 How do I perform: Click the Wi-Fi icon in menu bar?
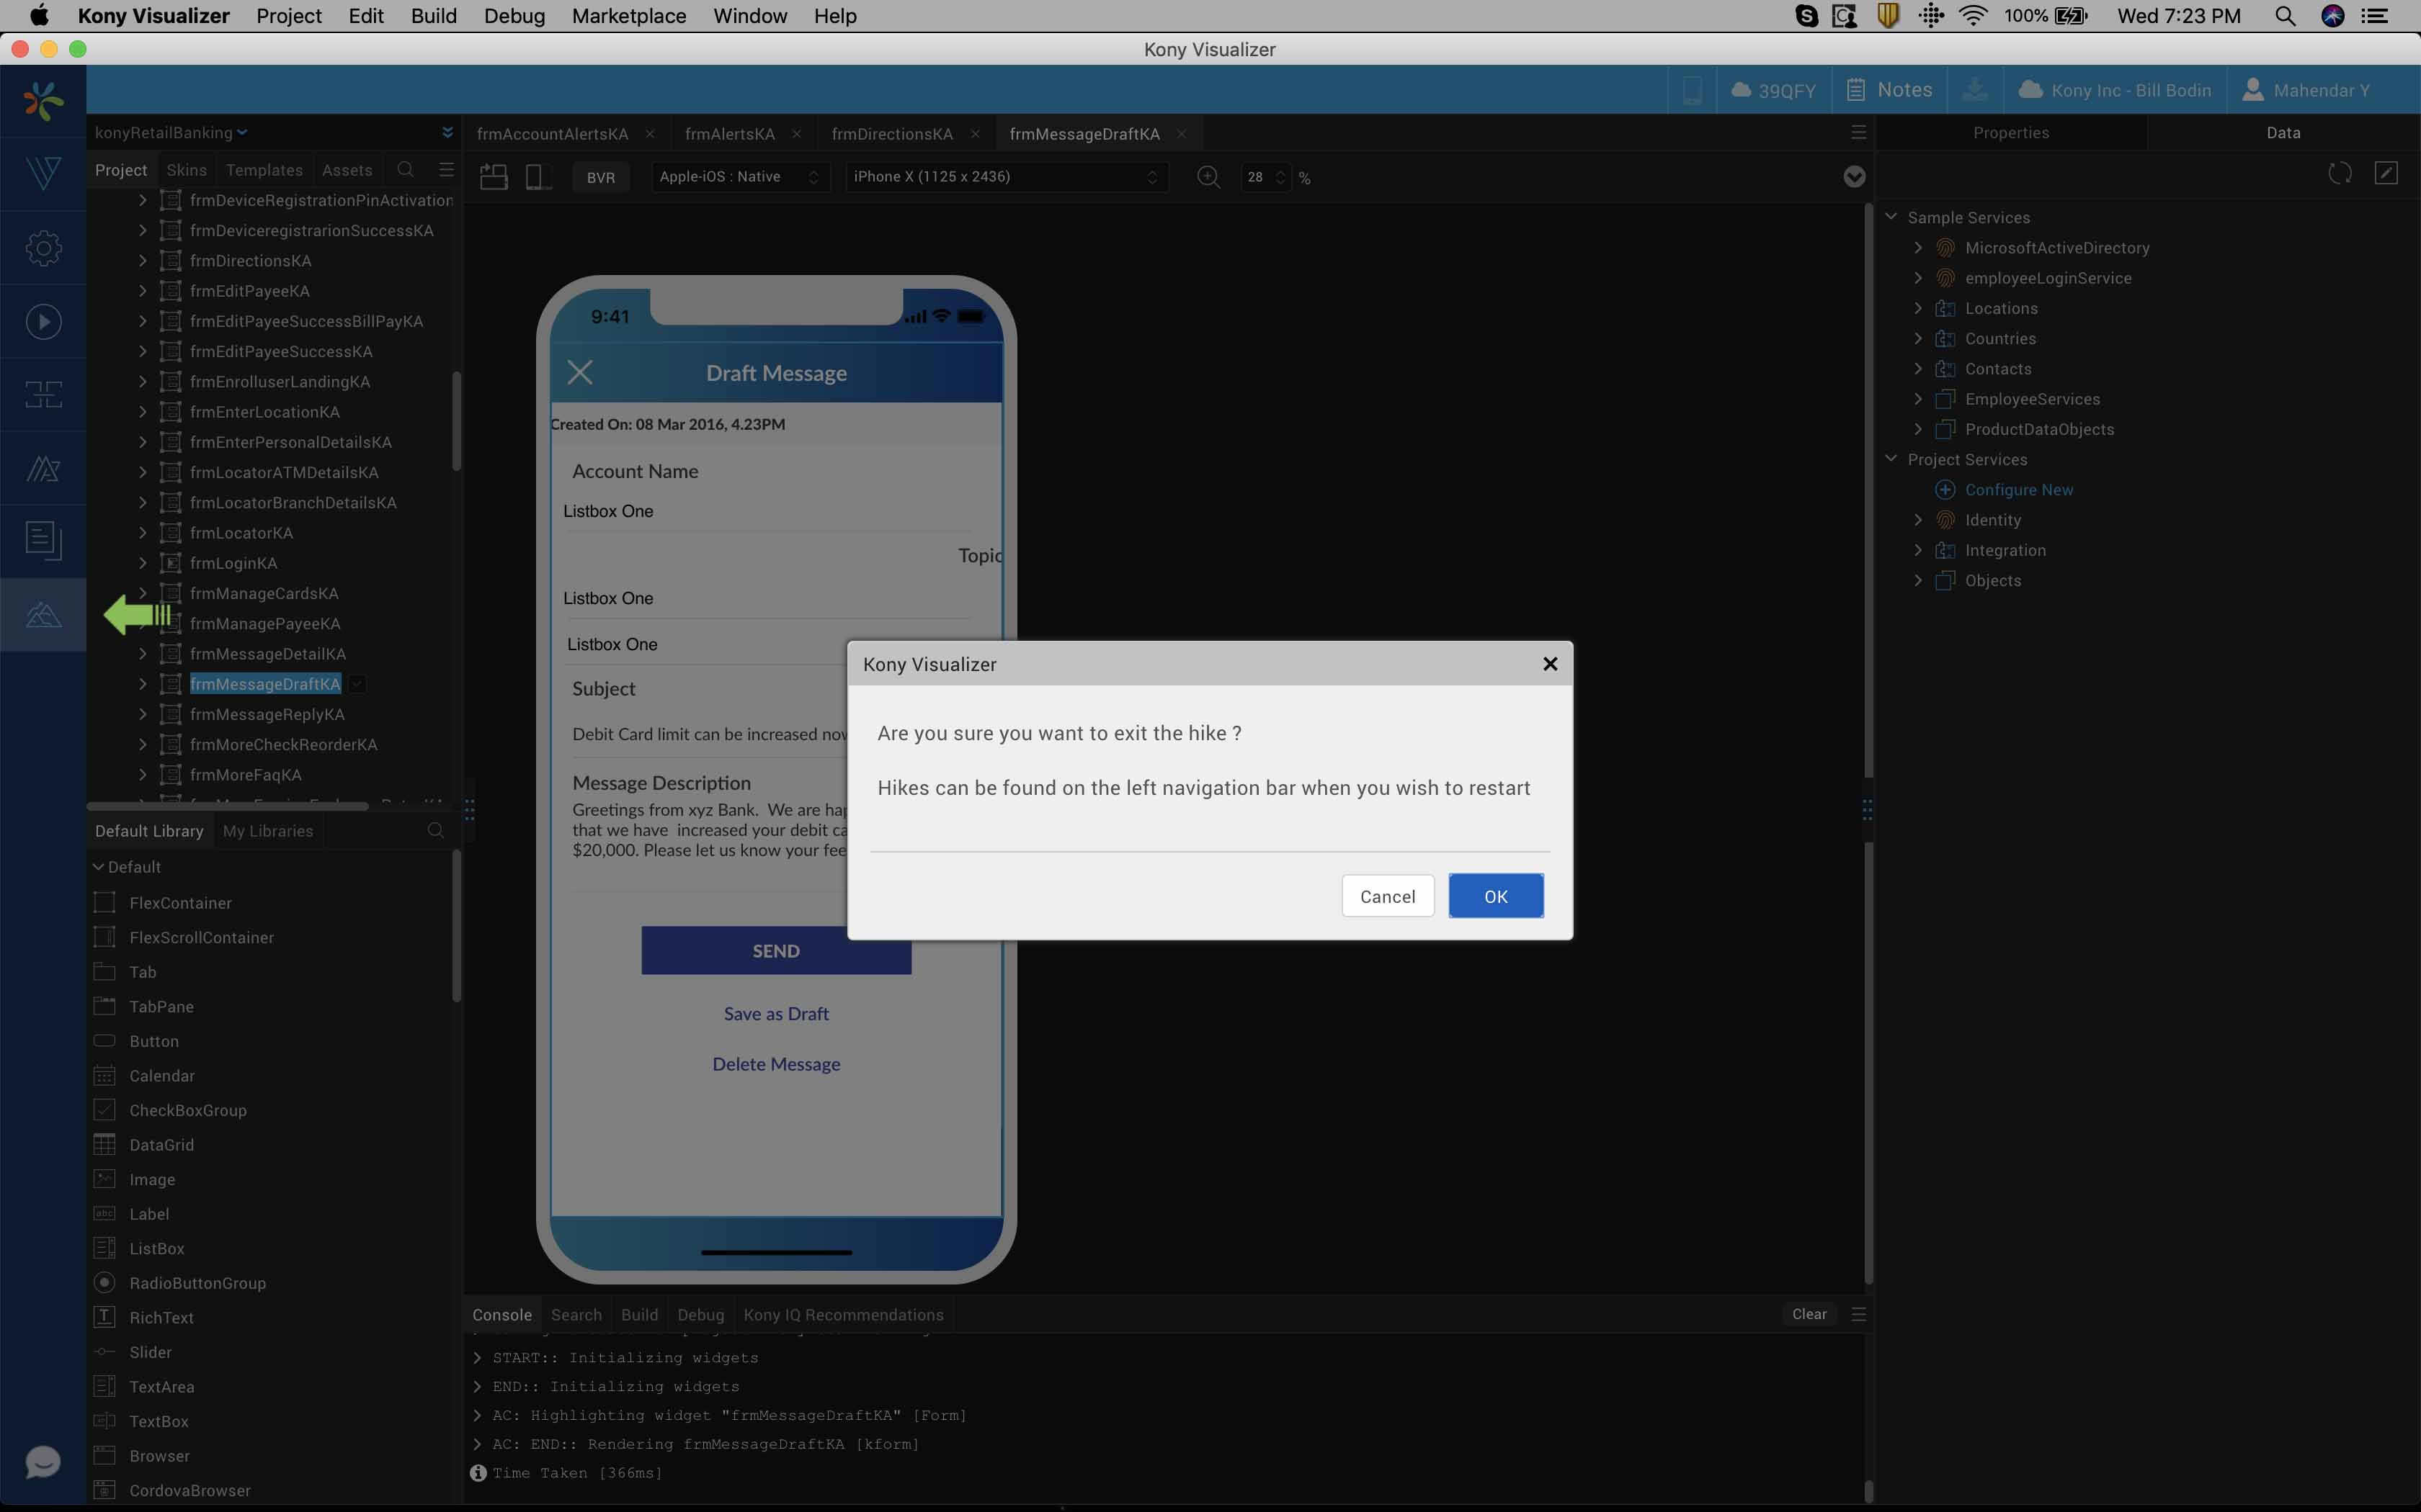1973,16
